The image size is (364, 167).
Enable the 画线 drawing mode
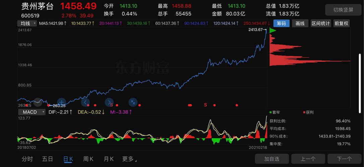[300, 23]
